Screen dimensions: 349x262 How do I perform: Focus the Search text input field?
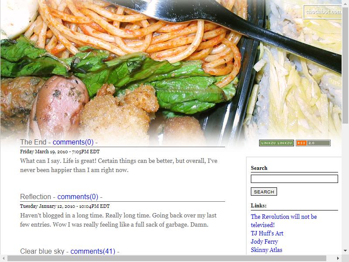pyautogui.click(x=294, y=179)
